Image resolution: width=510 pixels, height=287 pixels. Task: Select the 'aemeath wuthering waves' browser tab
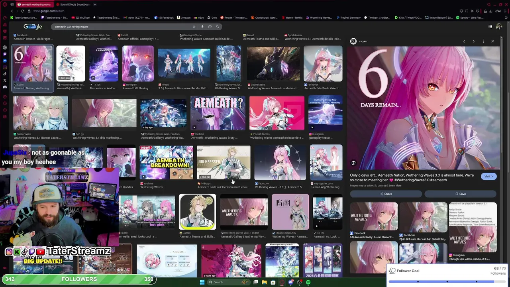pyautogui.click(x=34, y=4)
